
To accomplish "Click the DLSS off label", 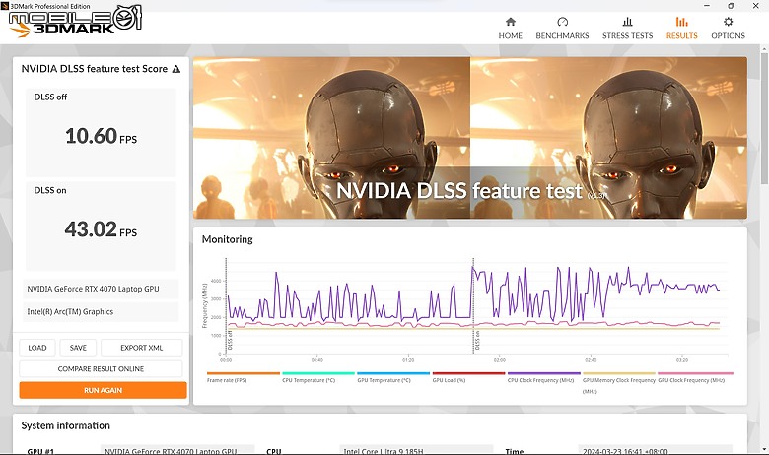I will (x=50, y=97).
